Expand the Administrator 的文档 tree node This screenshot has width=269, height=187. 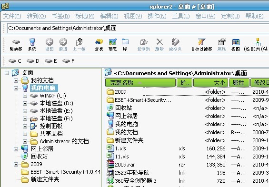coord(25,142)
